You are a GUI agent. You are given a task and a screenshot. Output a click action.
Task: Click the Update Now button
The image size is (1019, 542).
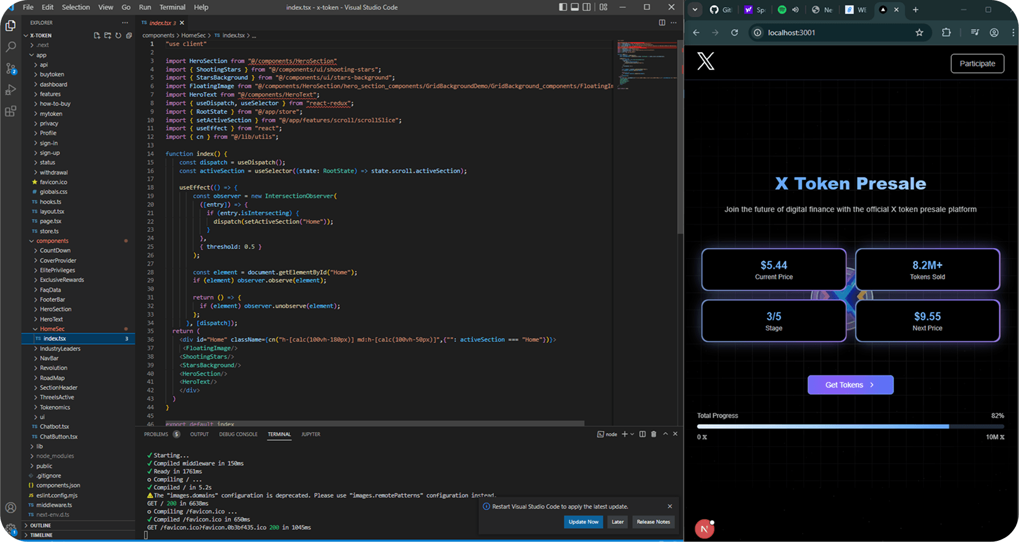coord(583,522)
